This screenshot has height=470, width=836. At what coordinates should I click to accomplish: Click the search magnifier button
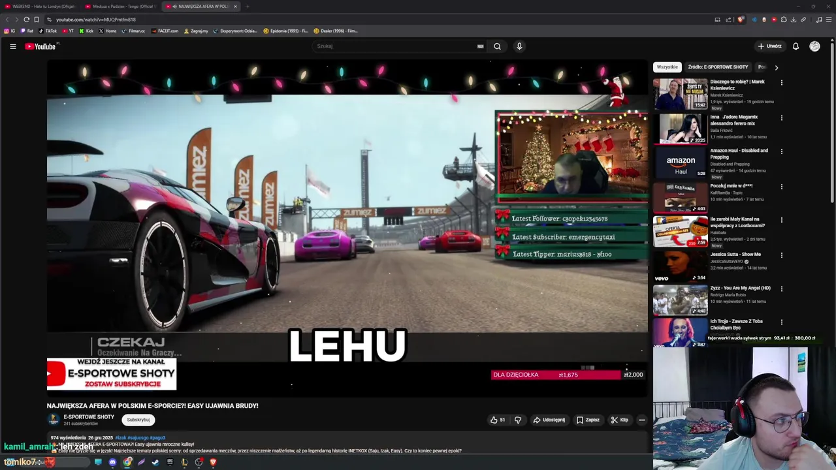pos(497,46)
